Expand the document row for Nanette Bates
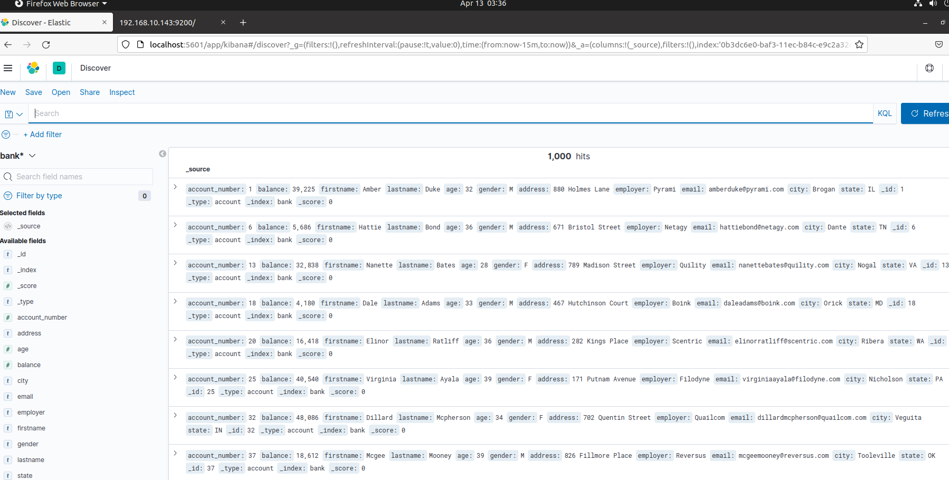The image size is (949, 480). click(175, 263)
